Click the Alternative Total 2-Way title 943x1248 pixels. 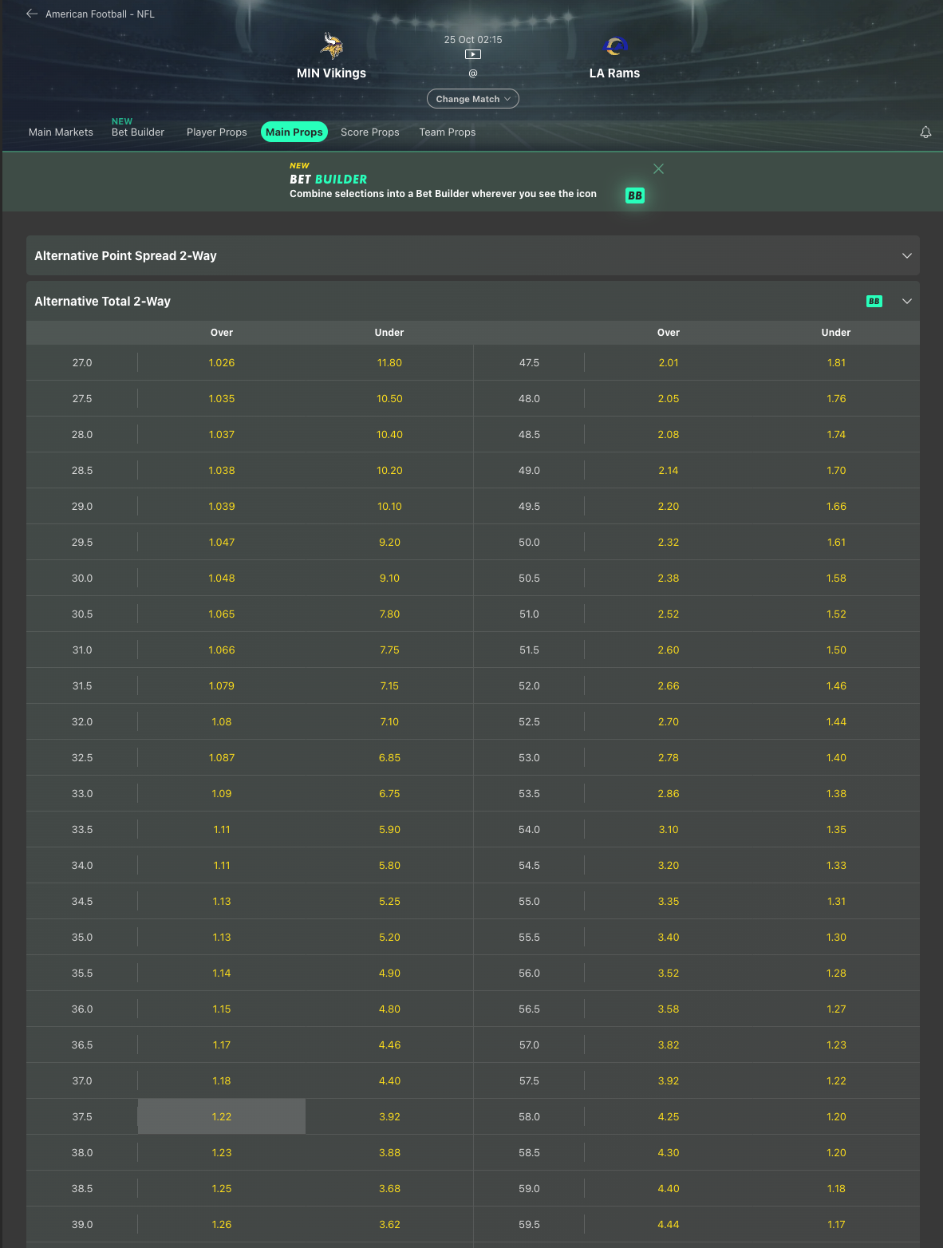click(102, 301)
